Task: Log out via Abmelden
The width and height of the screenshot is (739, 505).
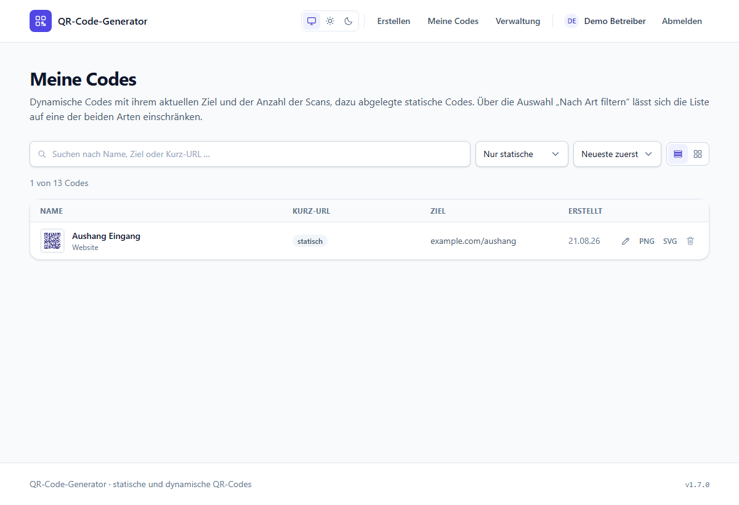Action: pyautogui.click(x=682, y=21)
